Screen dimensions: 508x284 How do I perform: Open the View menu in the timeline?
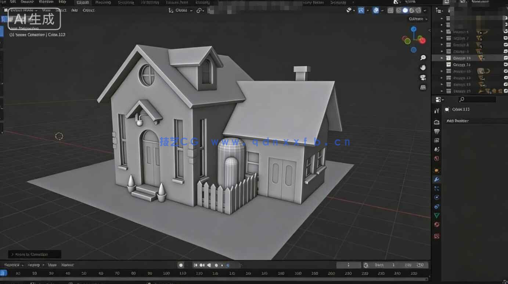[x=52, y=265]
